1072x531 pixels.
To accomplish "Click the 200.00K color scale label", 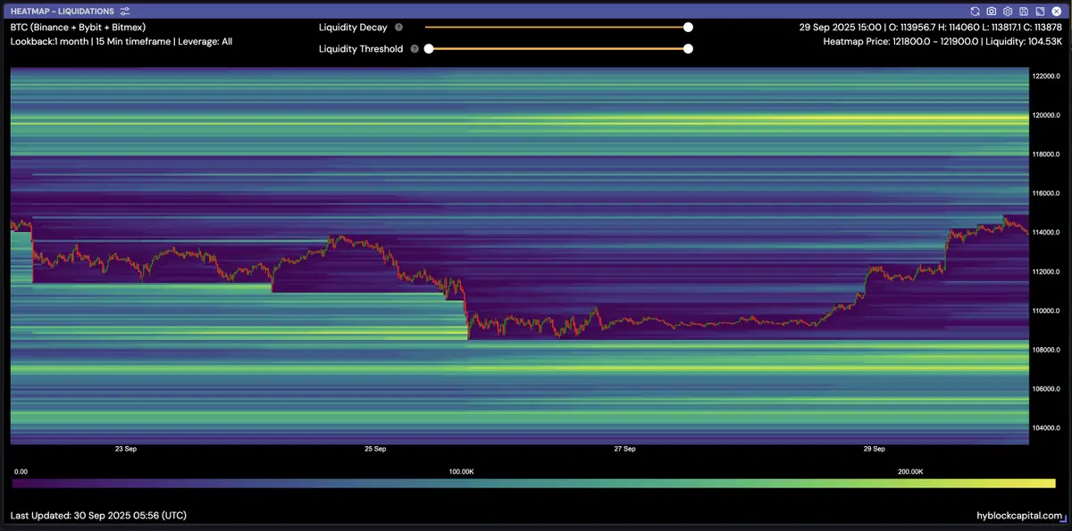I will [909, 471].
